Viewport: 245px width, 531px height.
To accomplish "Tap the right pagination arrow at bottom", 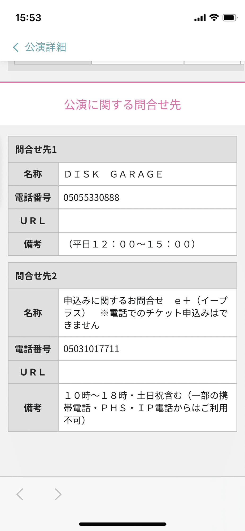I will pyautogui.click(x=58, y=494).
